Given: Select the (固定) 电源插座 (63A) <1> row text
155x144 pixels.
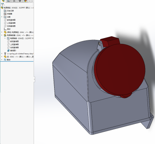Looking at the screenshot, I should [x=20, y=32].
